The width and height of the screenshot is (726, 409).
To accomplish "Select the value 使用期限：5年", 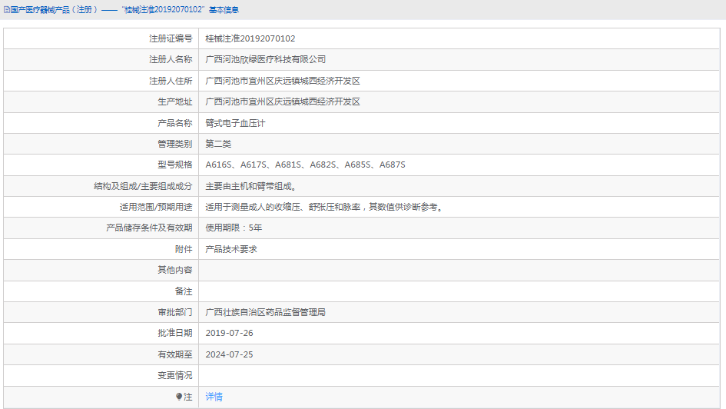I will [x=234, y=228].
